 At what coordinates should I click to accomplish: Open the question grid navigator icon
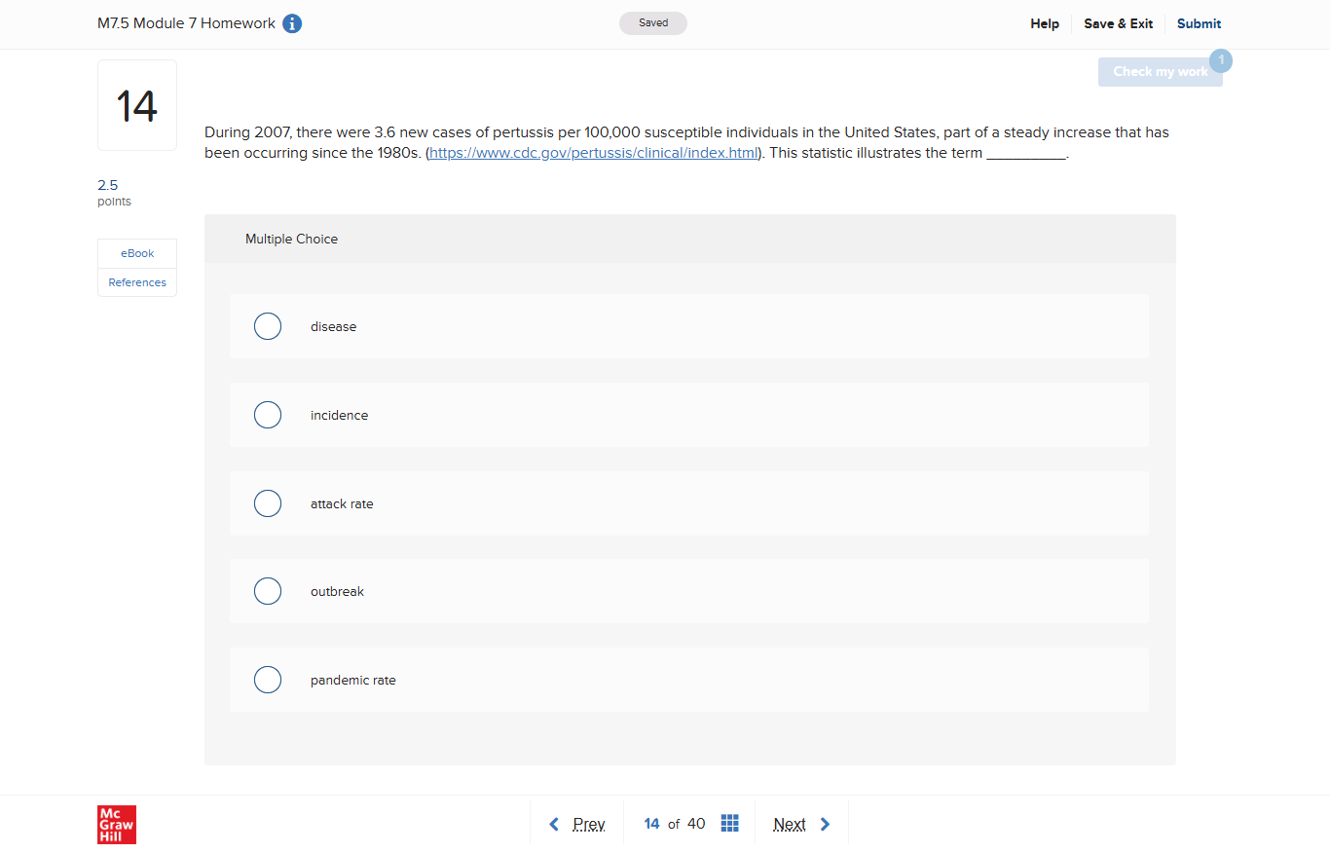(x=730, y=824)
